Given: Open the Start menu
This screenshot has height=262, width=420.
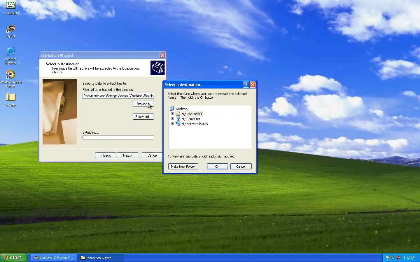Looking at the screenshot, I should [14, 258].
